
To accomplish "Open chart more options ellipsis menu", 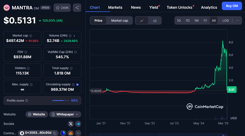I will coord(238,20).
